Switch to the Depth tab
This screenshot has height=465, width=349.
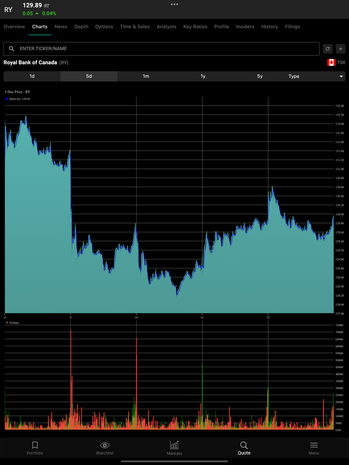pos(81,27)
